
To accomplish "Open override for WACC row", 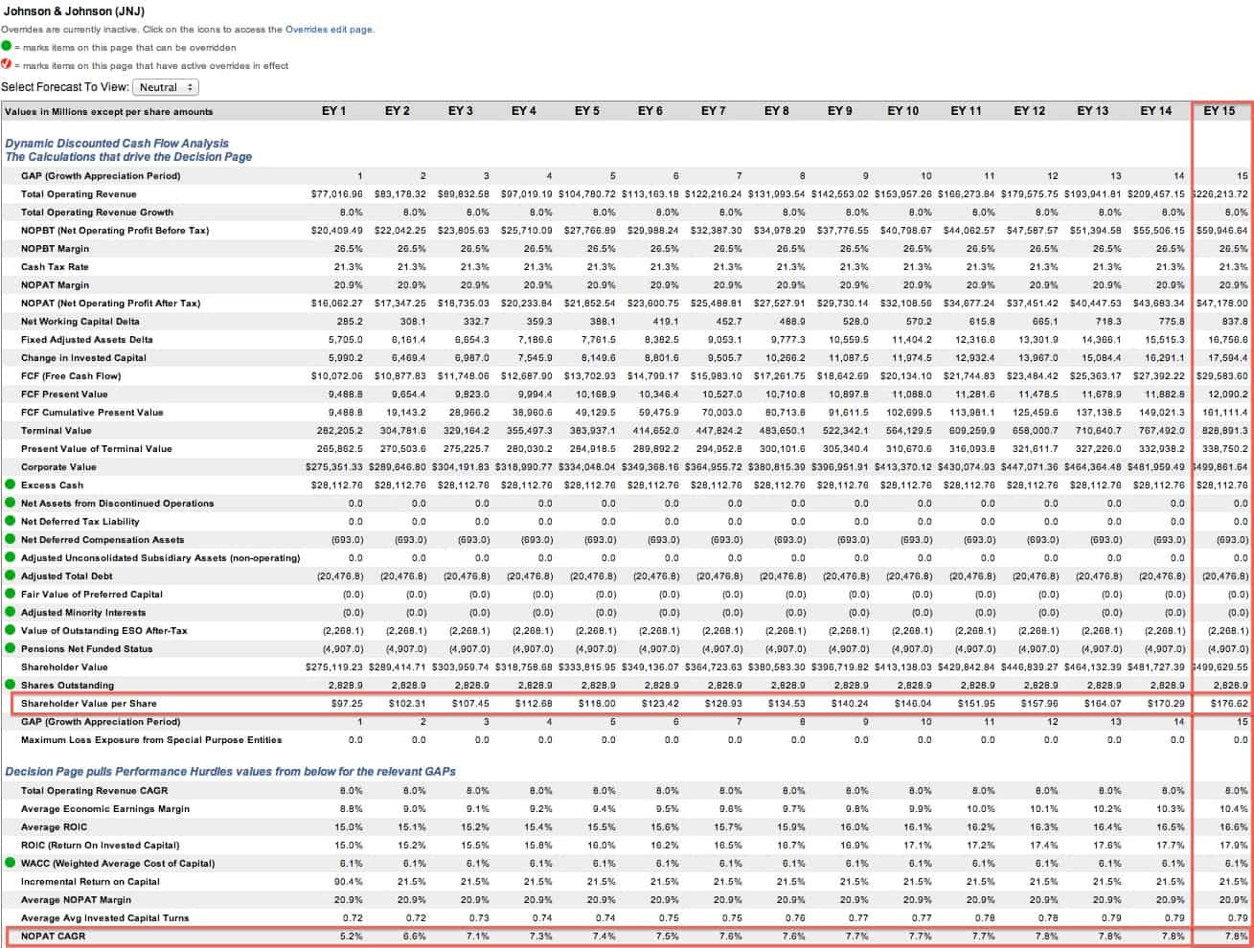I will (10, 864).
